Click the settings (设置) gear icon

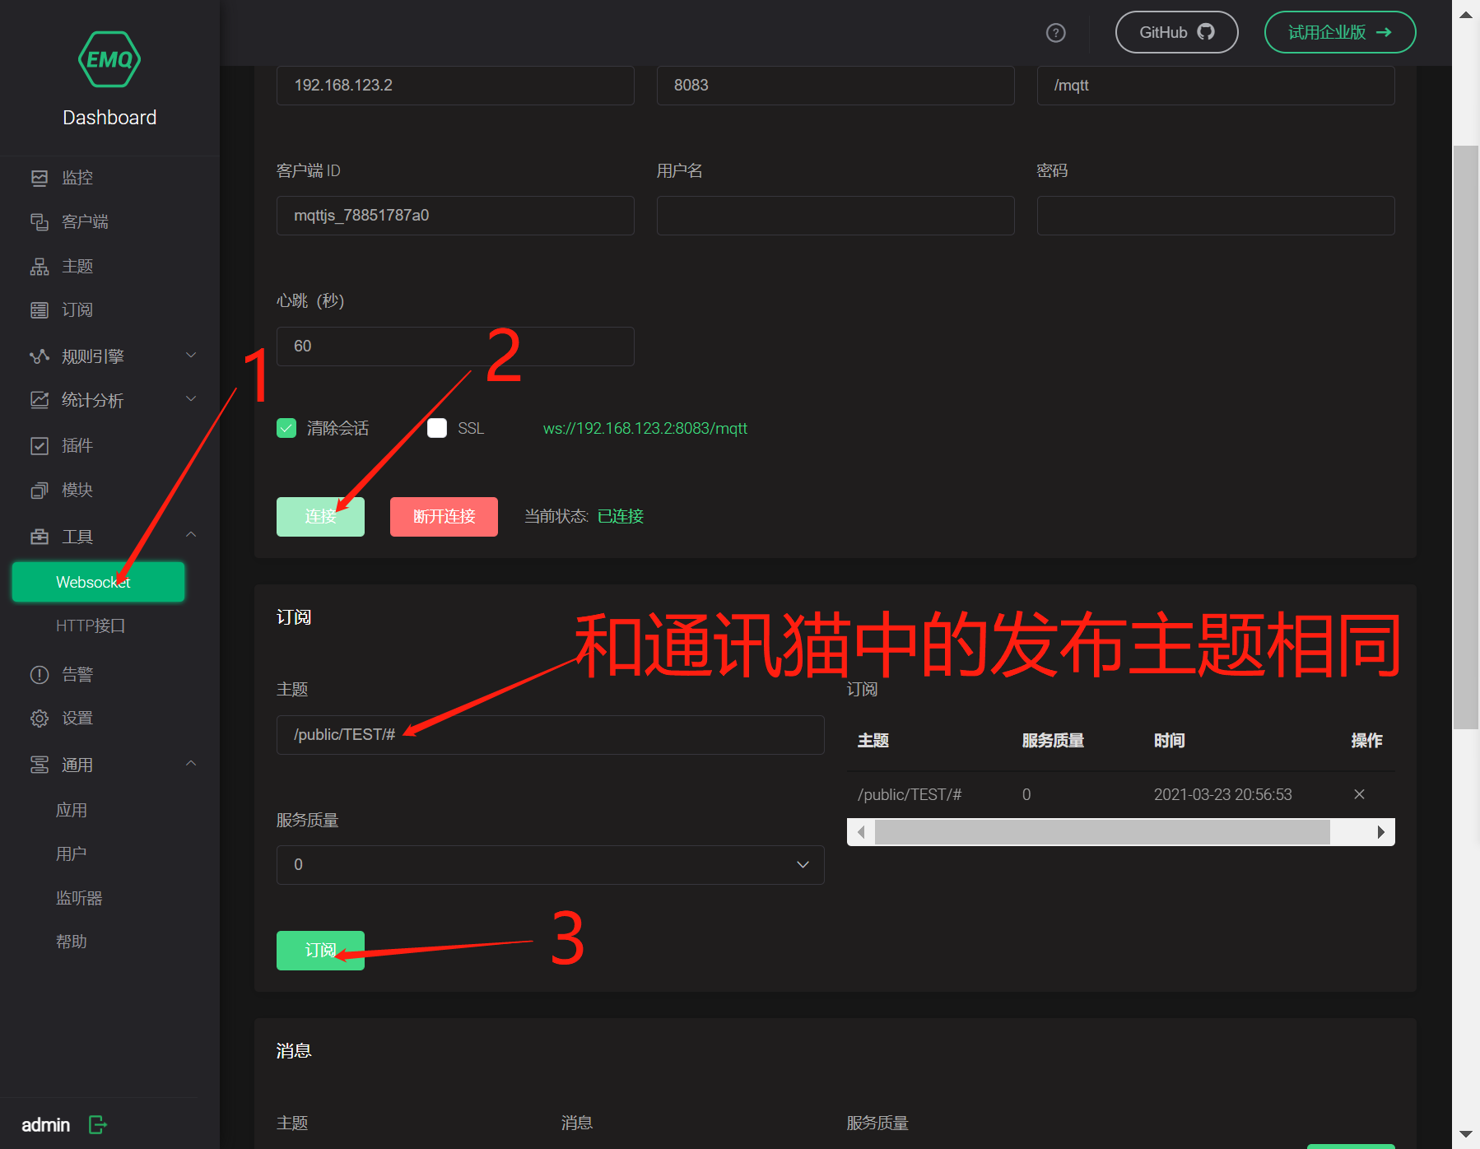tap(40, 719)
